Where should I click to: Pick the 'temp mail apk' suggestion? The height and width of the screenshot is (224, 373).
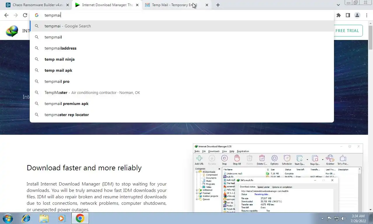(x=182, y=70)
